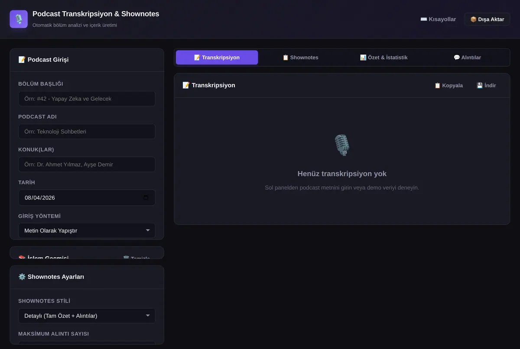Open the Shownotes tab
520x349 pixels.
[300, 58]
